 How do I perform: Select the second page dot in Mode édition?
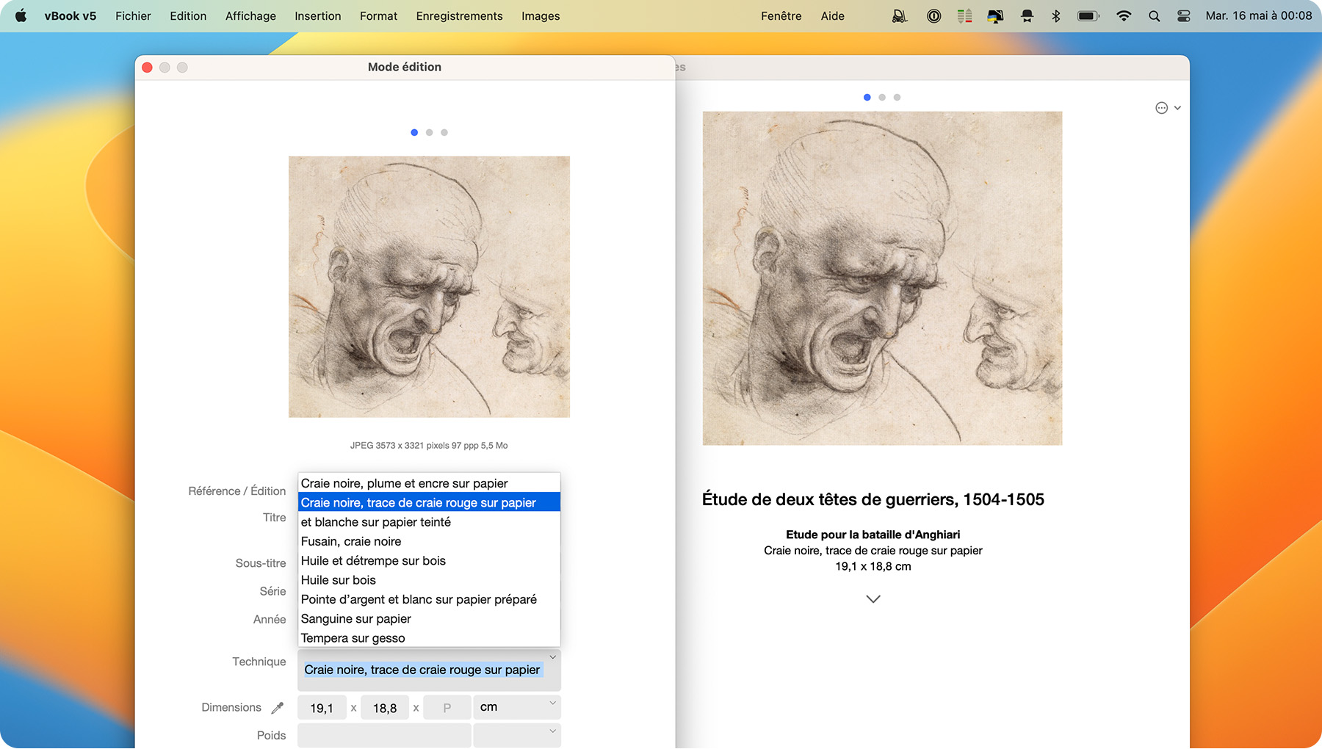tap(429, 133)
